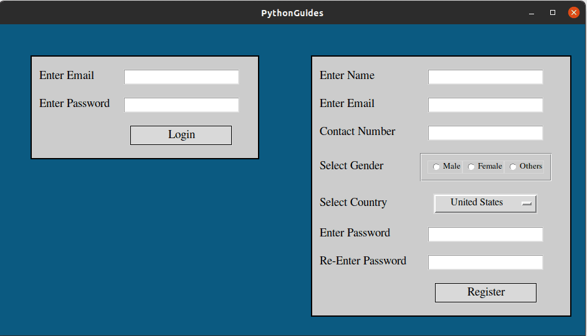Select the Male gender radio button
The width and height of the screenshot is (587, 336).
pyautogui.click(x=437, y=167)
